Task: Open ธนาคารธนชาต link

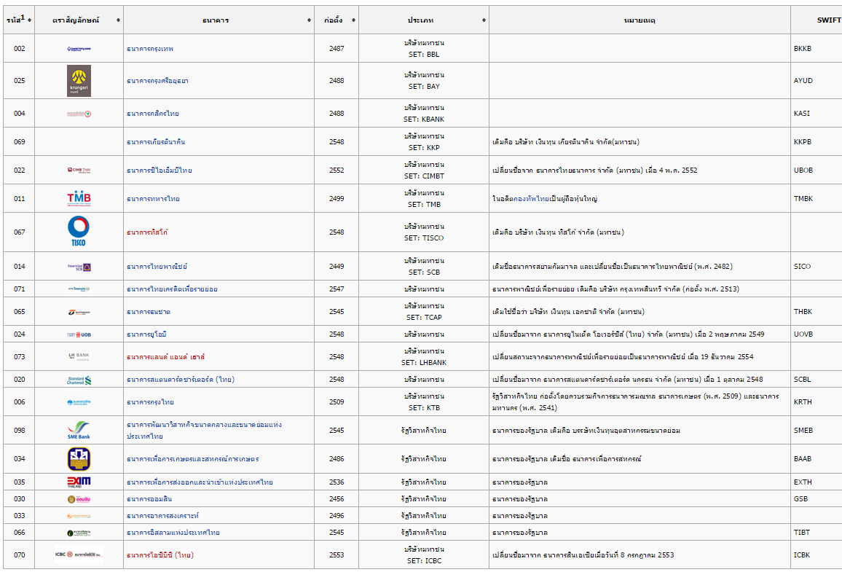Action: click(x=149, y=312)
